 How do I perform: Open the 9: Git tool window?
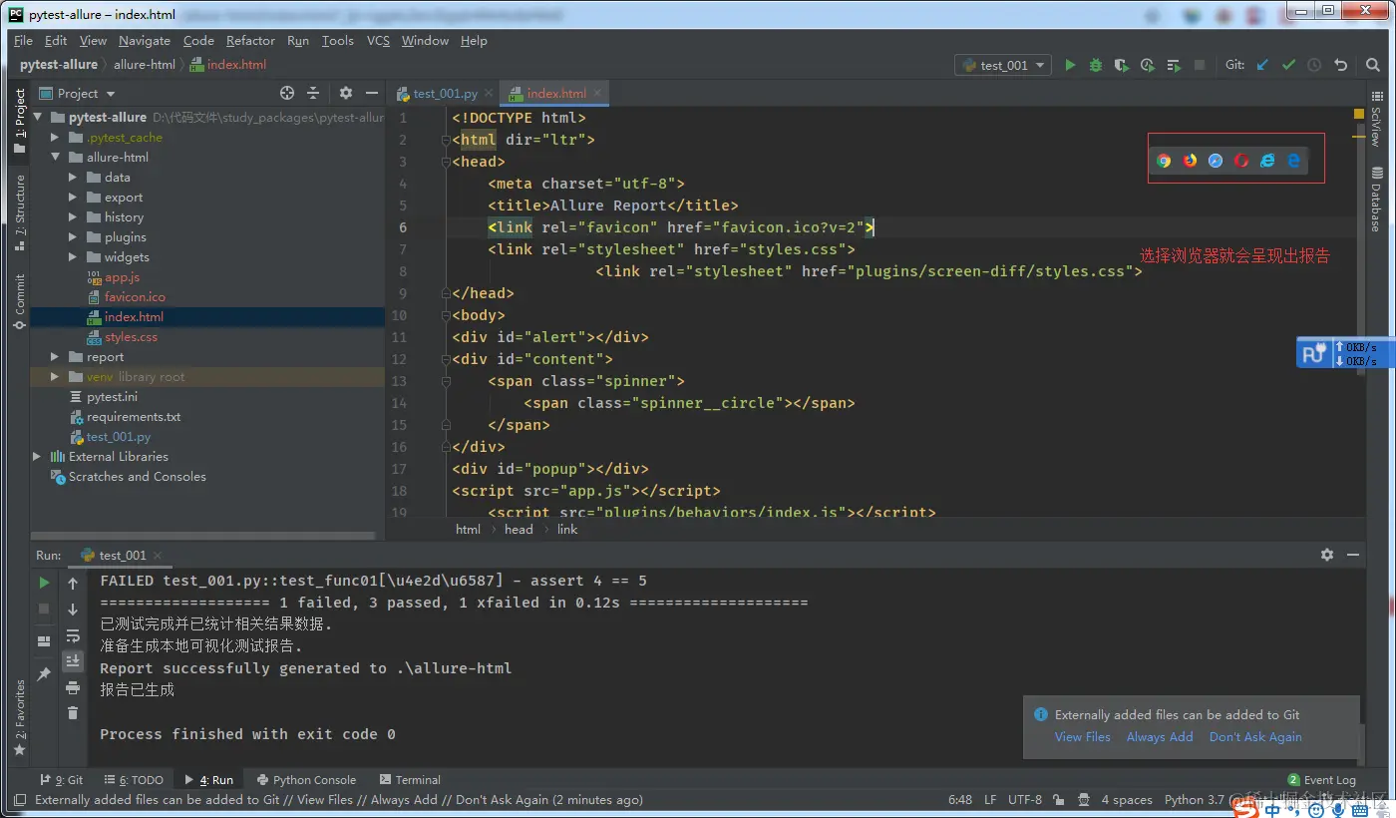click(62, 780)
